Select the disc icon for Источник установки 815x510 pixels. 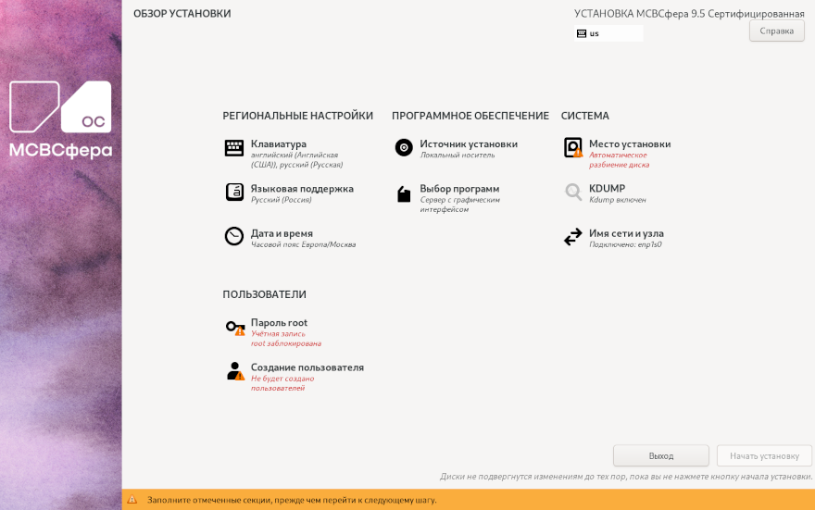pyautogui.click(x=403, y=148)
